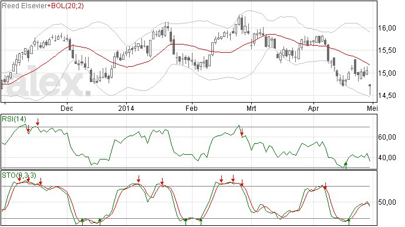Click the 50,00 stochastic axis value

point(387,202)
